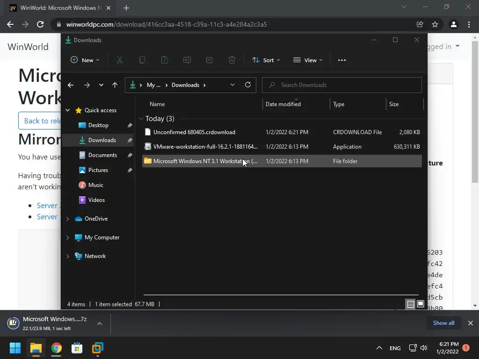Click WinWorld site logo link
The height and width of the screenshot is (359, 479).
click(28, 47)
